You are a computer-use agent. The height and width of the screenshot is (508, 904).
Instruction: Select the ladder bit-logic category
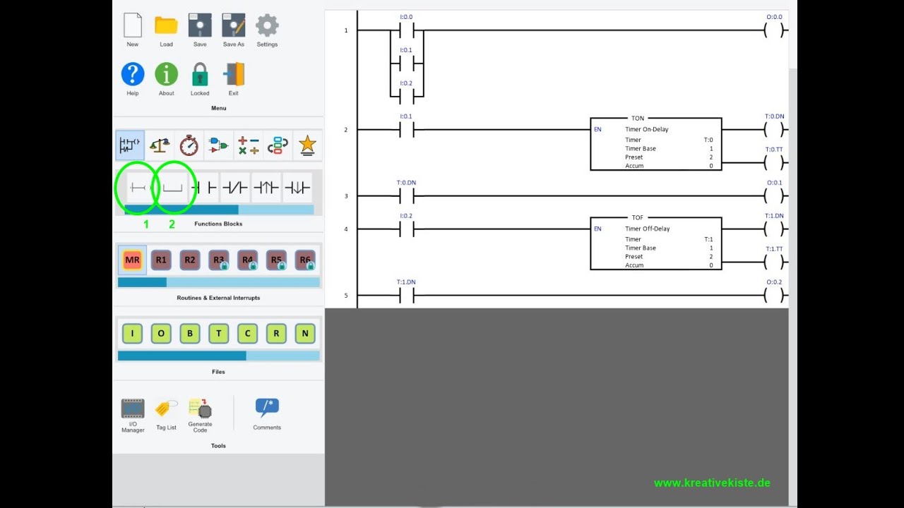click(x=130, y=145)
